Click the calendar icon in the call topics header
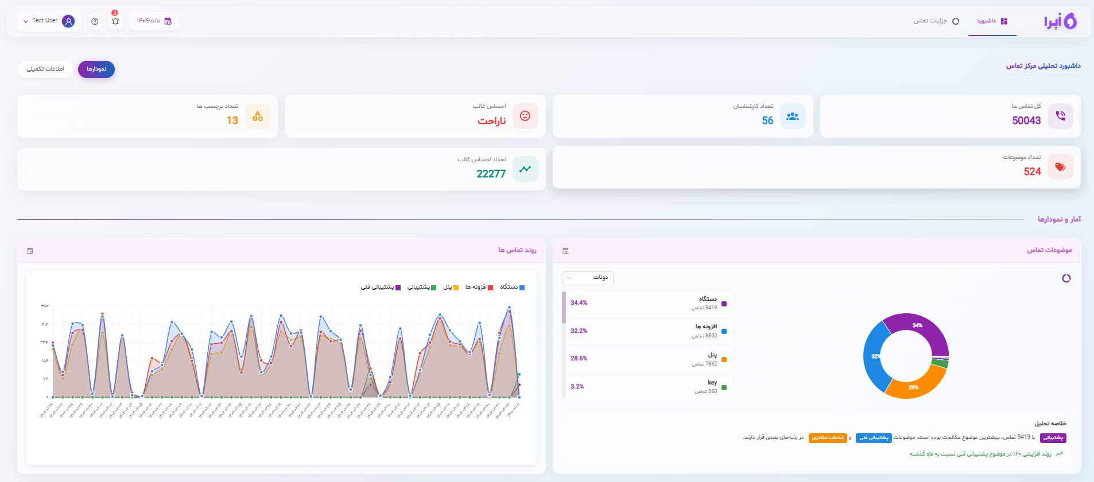Viewport: 1094px width, 482px height. point(565,251)
